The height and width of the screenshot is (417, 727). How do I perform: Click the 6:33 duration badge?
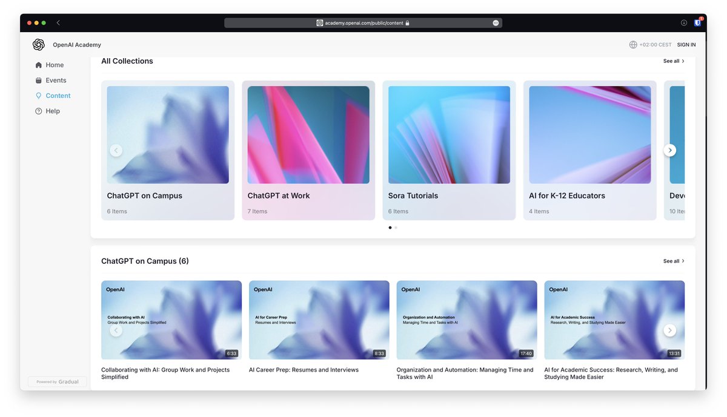(x=231, y=353)
